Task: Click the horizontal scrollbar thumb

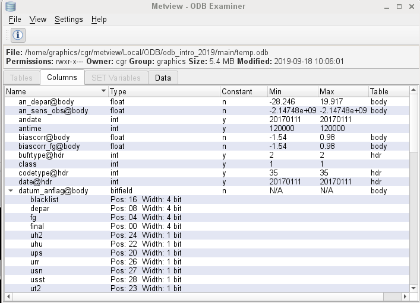Action: [x=198, y=296]
